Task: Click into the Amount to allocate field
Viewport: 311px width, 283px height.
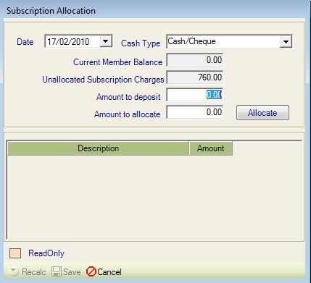Action: click(x=195, y=112)
